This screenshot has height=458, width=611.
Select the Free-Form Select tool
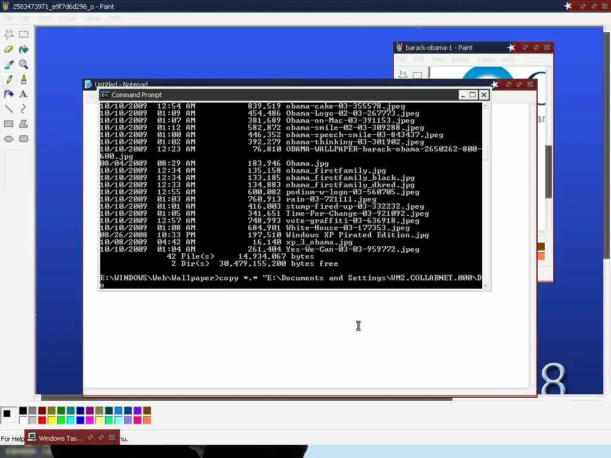[x=8, y=34]
